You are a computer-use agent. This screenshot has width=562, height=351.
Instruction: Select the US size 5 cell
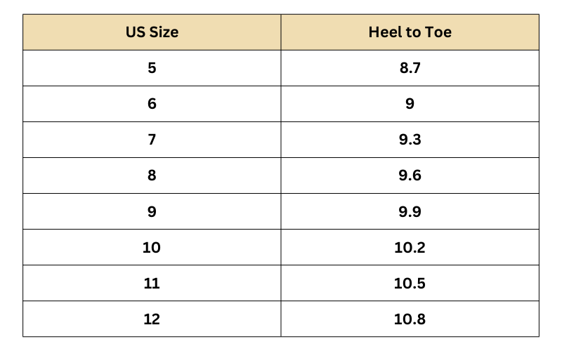click(x=152, y=68)
